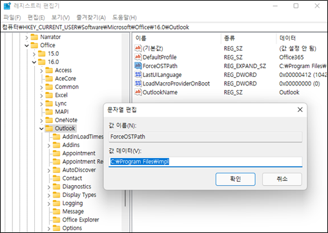Confirm the dialog with 확인
Viewport: 328px width, 233px height.
coord(236,179)
